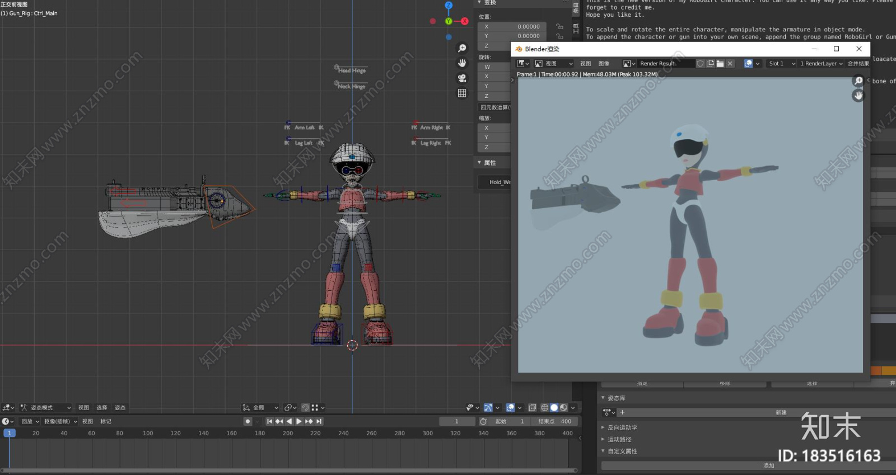
Task: Open the Slot 1 dropdown
Action: point(781,64)
